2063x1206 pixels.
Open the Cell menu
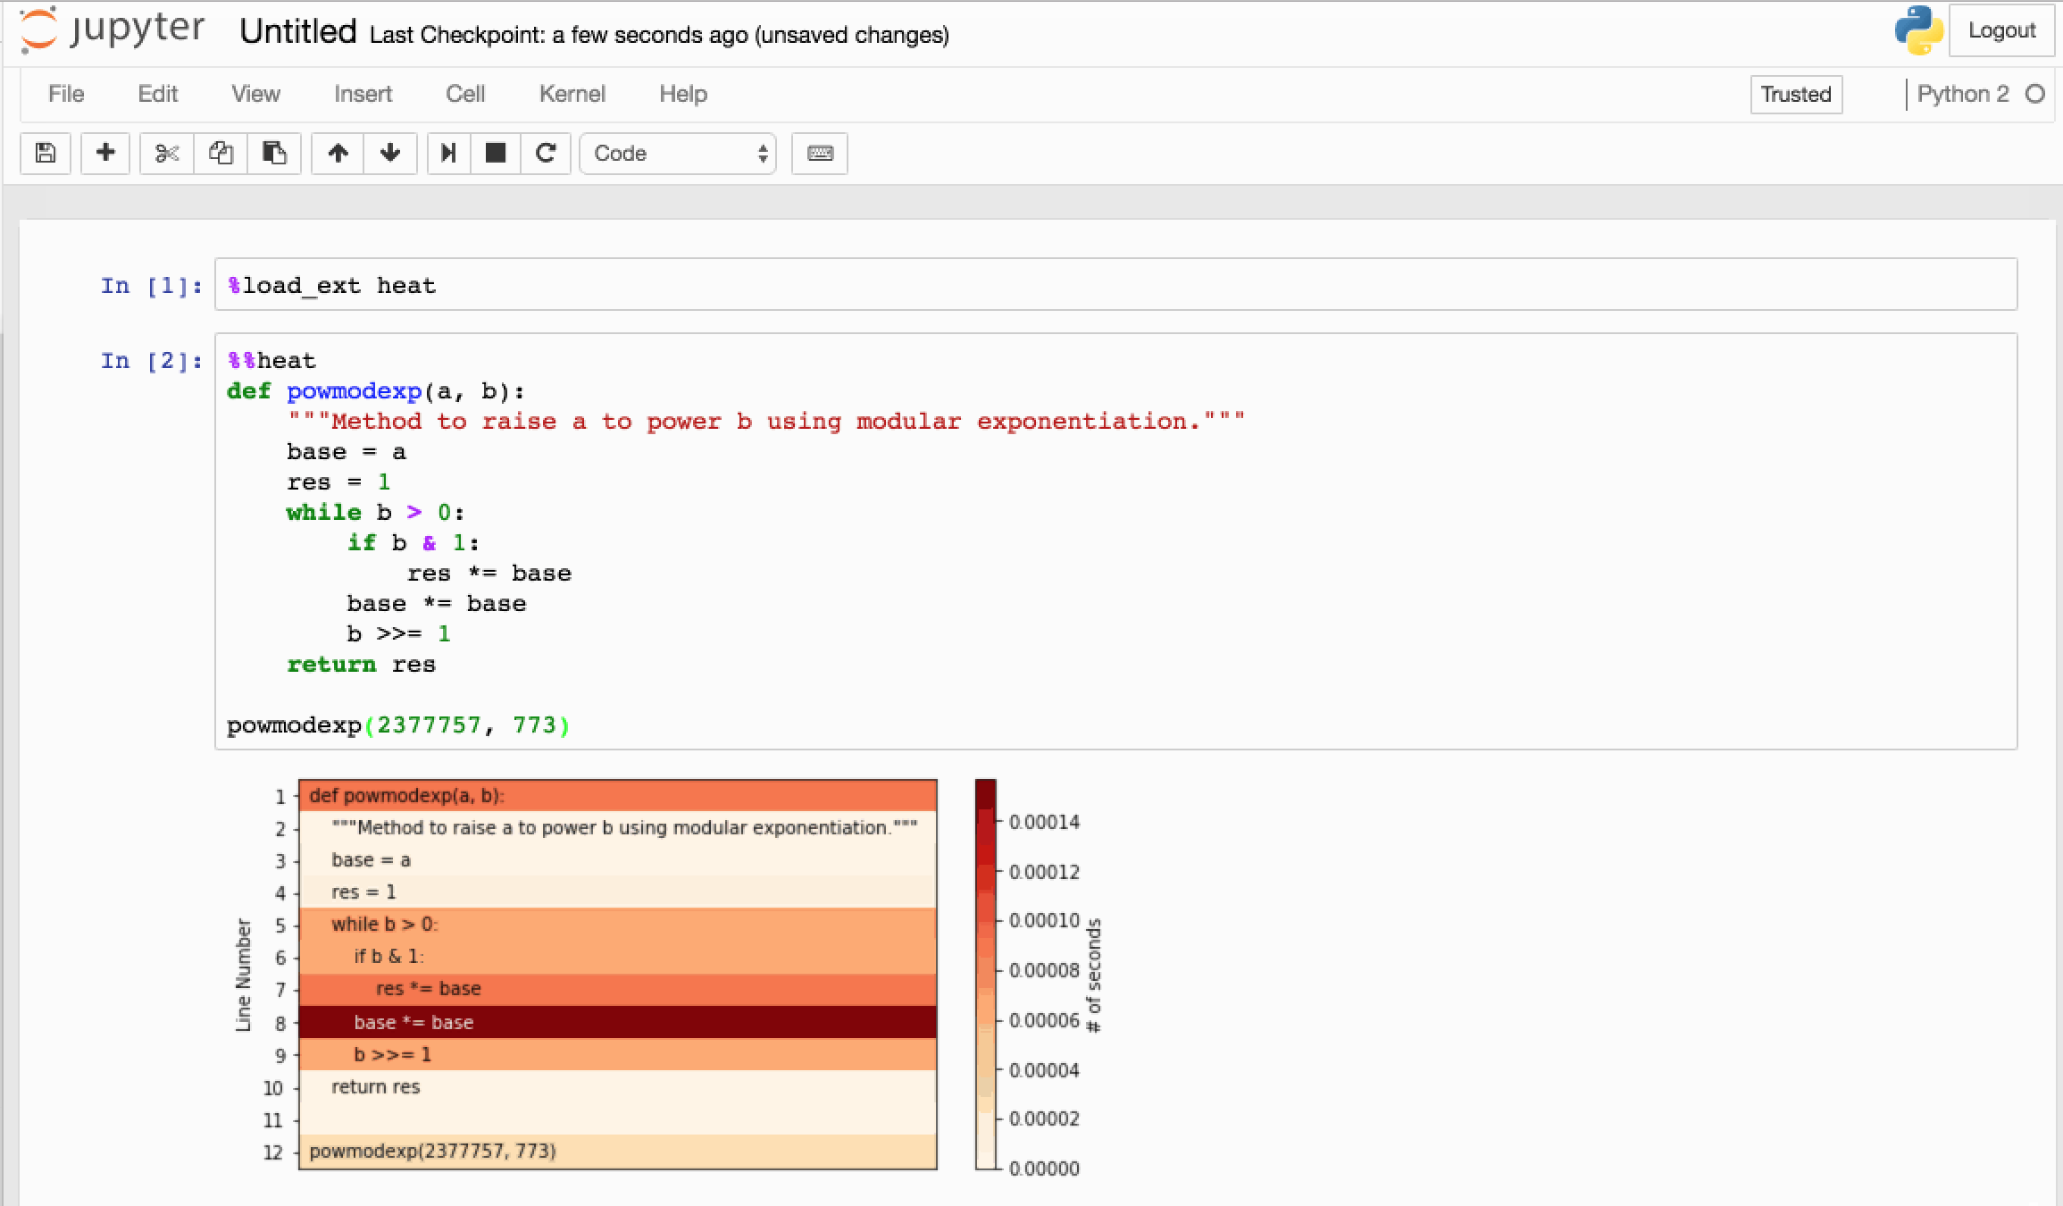click(x=465, y=94)
